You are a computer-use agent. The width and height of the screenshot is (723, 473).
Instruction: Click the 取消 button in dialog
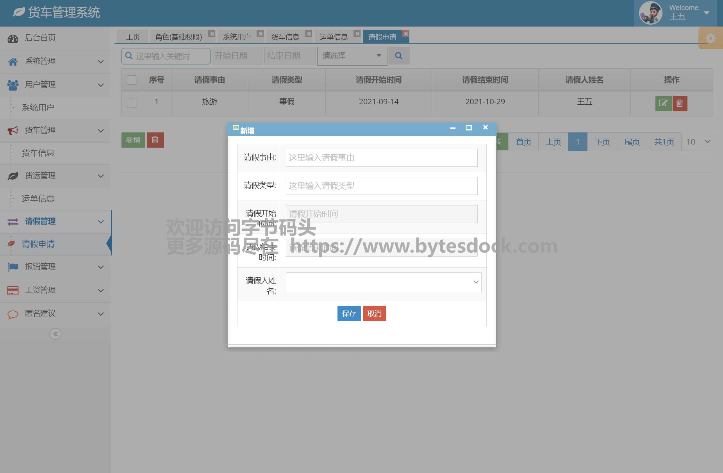tap(374, 314)
